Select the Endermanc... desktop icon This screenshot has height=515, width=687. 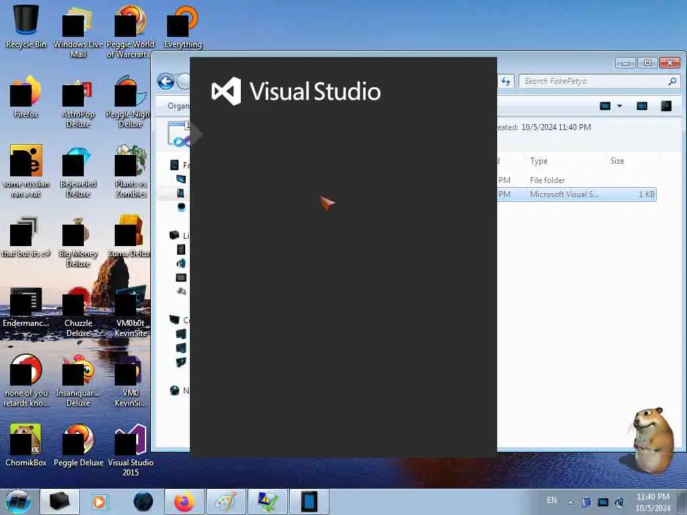pos(26,306)
